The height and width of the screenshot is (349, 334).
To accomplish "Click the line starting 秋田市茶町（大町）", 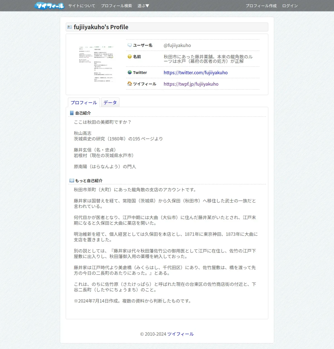I will [x=136, y=190].
